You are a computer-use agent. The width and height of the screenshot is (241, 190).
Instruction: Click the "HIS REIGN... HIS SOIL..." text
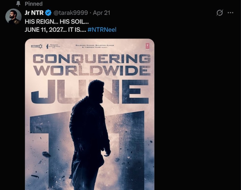(57, 22)
